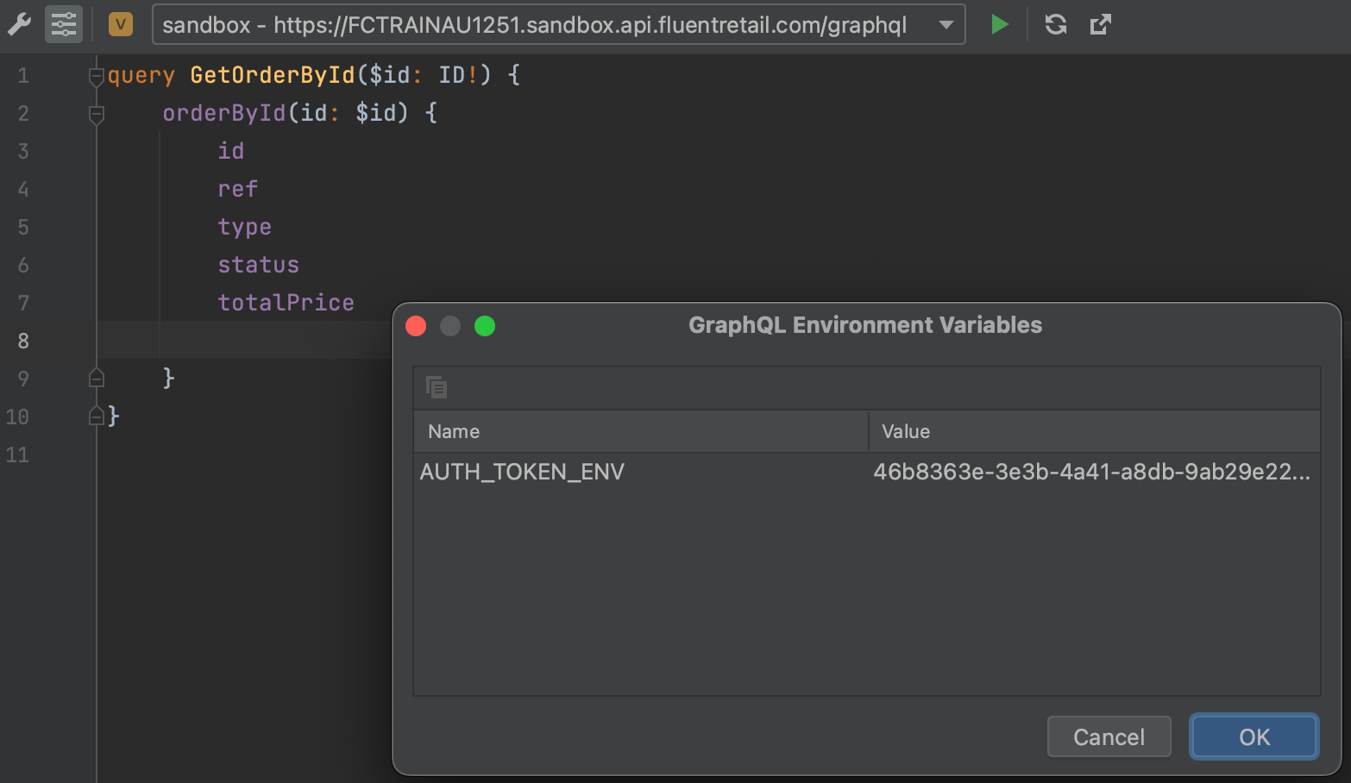1351x783 pixels.
Task: Collapse the GetOrderById query fold marker
Action: tap(97, 76)
